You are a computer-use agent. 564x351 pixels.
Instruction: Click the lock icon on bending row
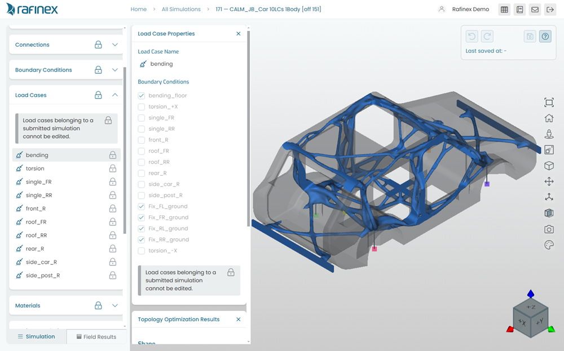(113, 155)
